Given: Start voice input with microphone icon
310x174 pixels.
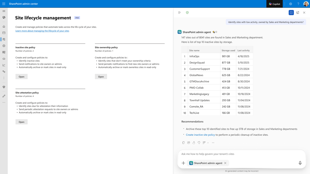Looking at the screenshot, I should (300, 163).
